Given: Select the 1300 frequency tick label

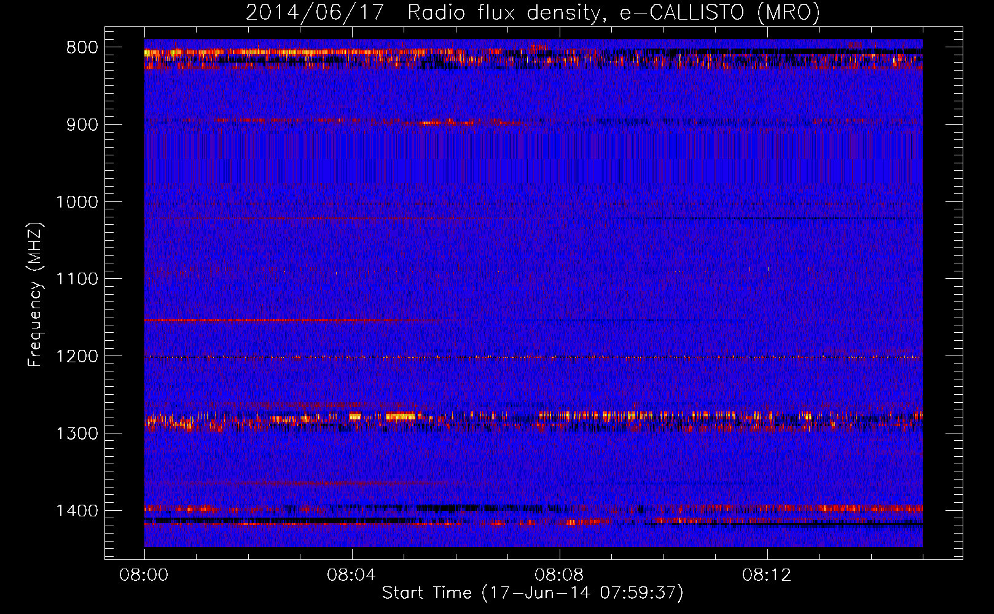Looking at the screenshot, I should [x=77, y=433].
